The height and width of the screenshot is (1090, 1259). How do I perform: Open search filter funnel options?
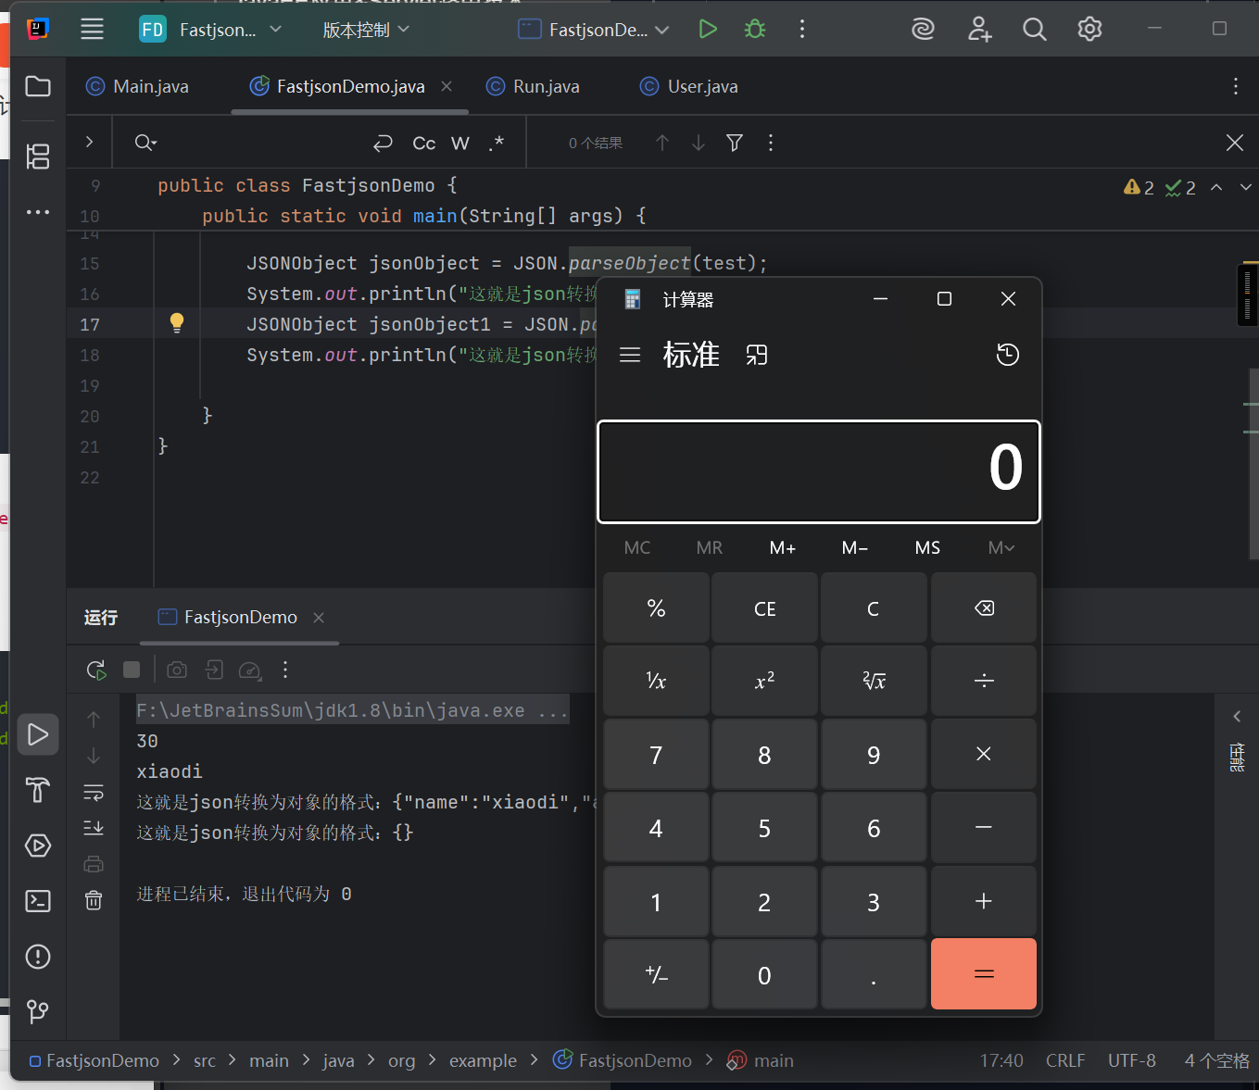pos(735,143)
